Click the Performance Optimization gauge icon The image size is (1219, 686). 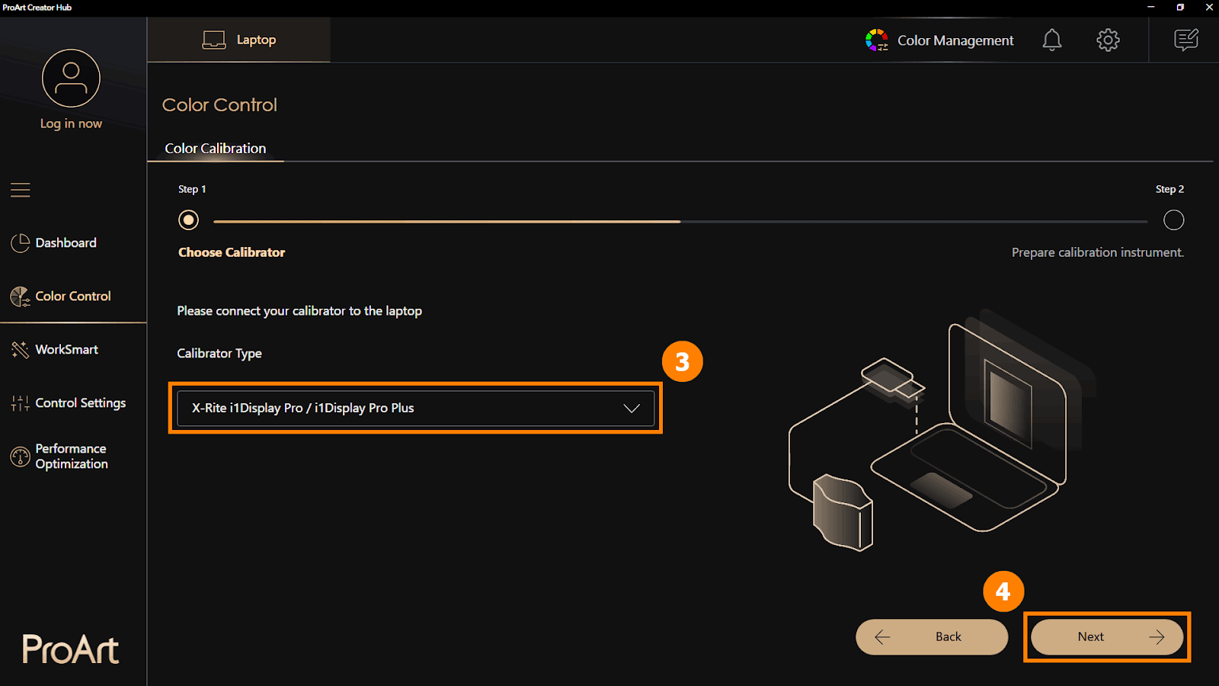(20, 457)
